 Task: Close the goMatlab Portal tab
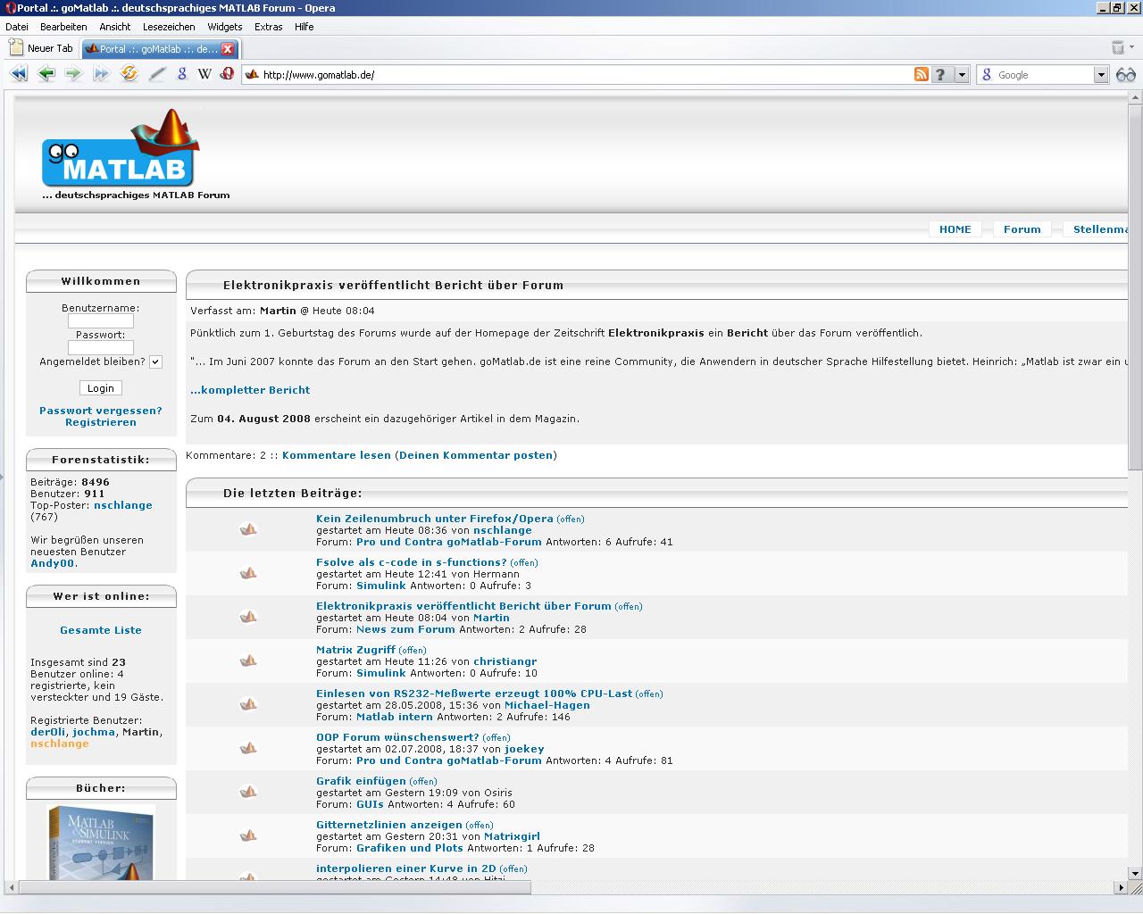[228, 49]
